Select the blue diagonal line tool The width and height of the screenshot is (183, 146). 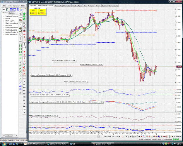20,83
